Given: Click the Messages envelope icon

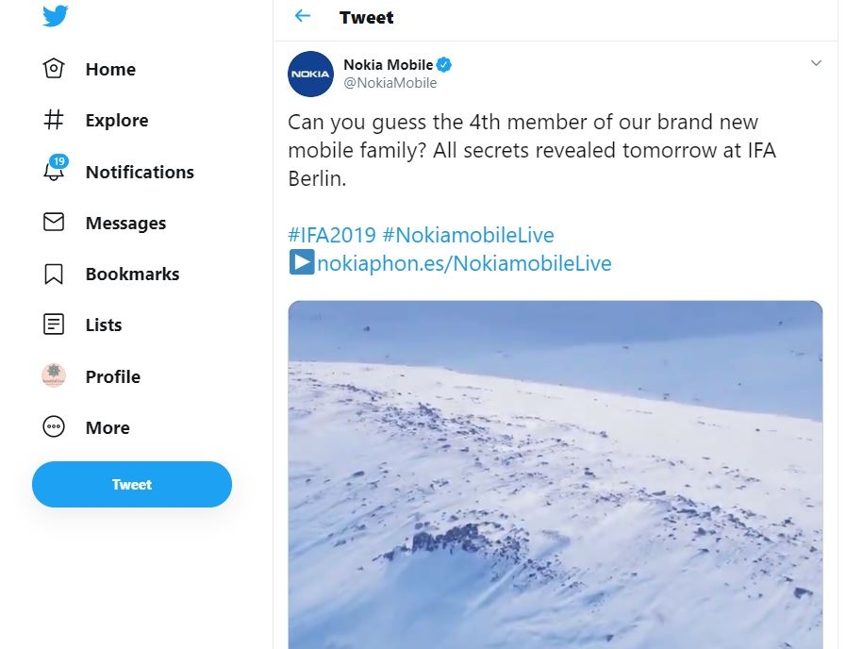Looking at the screenshot, I should [54, 222].
